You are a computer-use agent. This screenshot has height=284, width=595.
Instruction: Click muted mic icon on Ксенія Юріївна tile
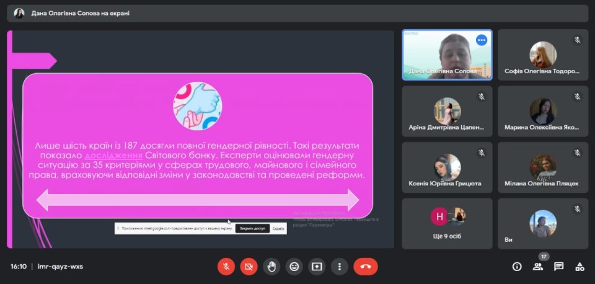point(482,153)
